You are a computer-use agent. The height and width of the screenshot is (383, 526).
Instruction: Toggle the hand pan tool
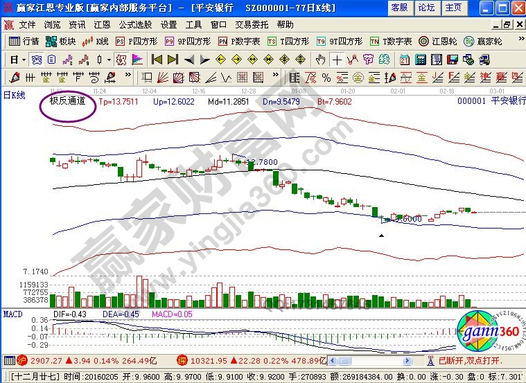pos(322,60)
